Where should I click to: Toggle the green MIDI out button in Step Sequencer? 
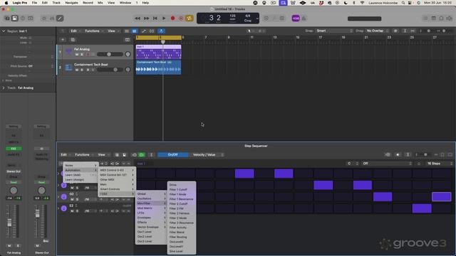click(142, 155)
